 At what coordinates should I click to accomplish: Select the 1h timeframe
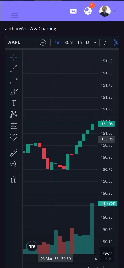click(80, 43)
